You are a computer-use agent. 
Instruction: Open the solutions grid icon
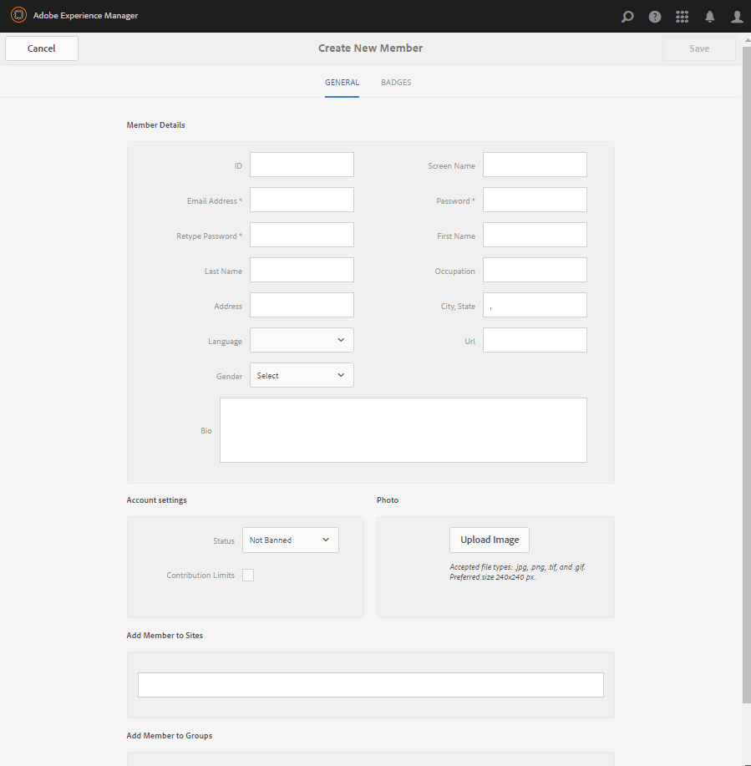point(682,17)
